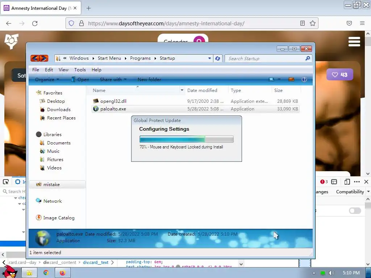Click the 43 likes heart button
This screenshot has height=278, width=371.
point(340,75)
